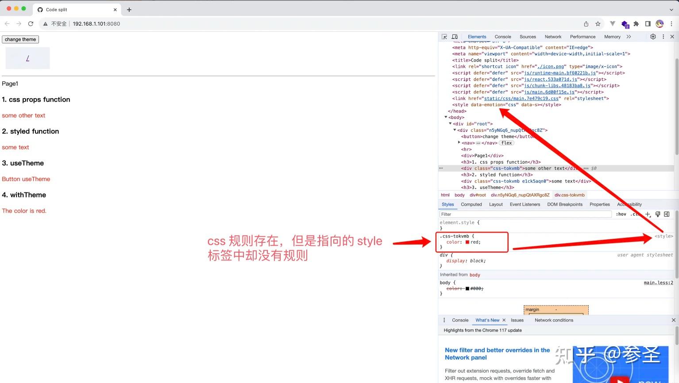The height and width of the screenshot is (383, 679).
Task: Close the bottom drawer panel
Action: pyautogui.click(x=674, y=320)
